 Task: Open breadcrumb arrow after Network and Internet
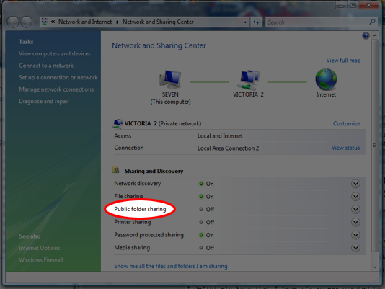click(x=118, y=22)
